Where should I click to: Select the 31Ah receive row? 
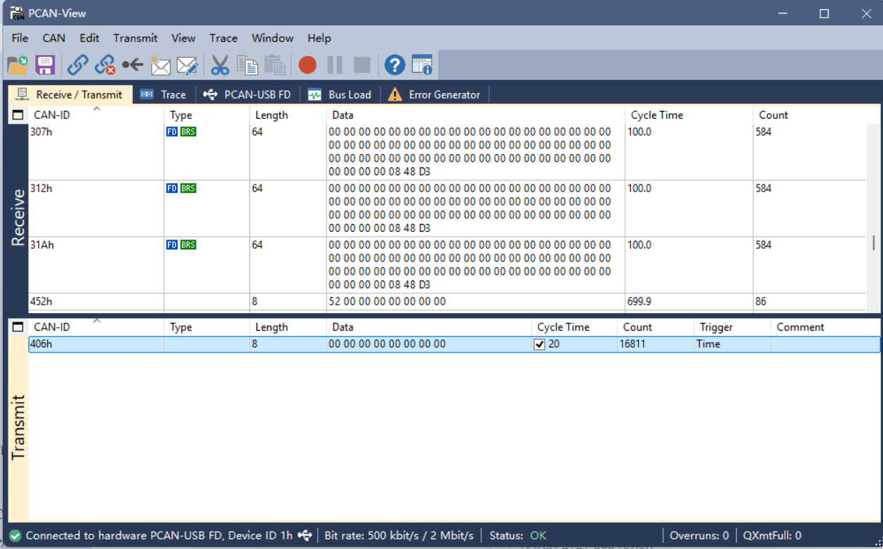(x=447, y=265)
